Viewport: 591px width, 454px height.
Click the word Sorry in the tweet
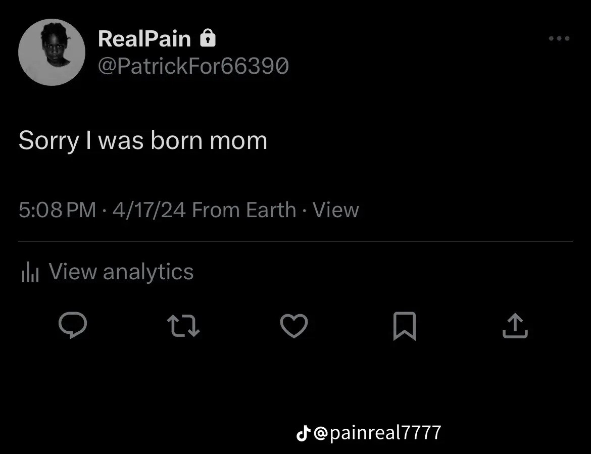click(x=48, y=141)
